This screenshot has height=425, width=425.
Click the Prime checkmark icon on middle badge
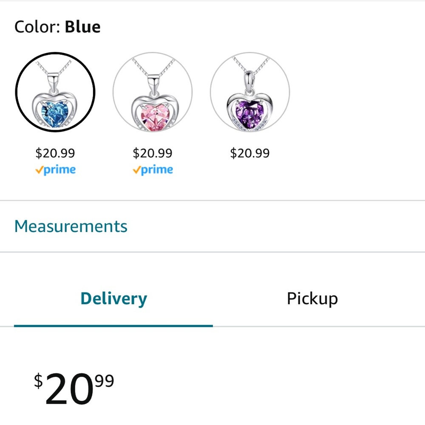[x=136, y=170]
